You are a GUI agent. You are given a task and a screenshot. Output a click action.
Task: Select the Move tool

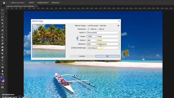pyautogui.click(x=2, y=10)
